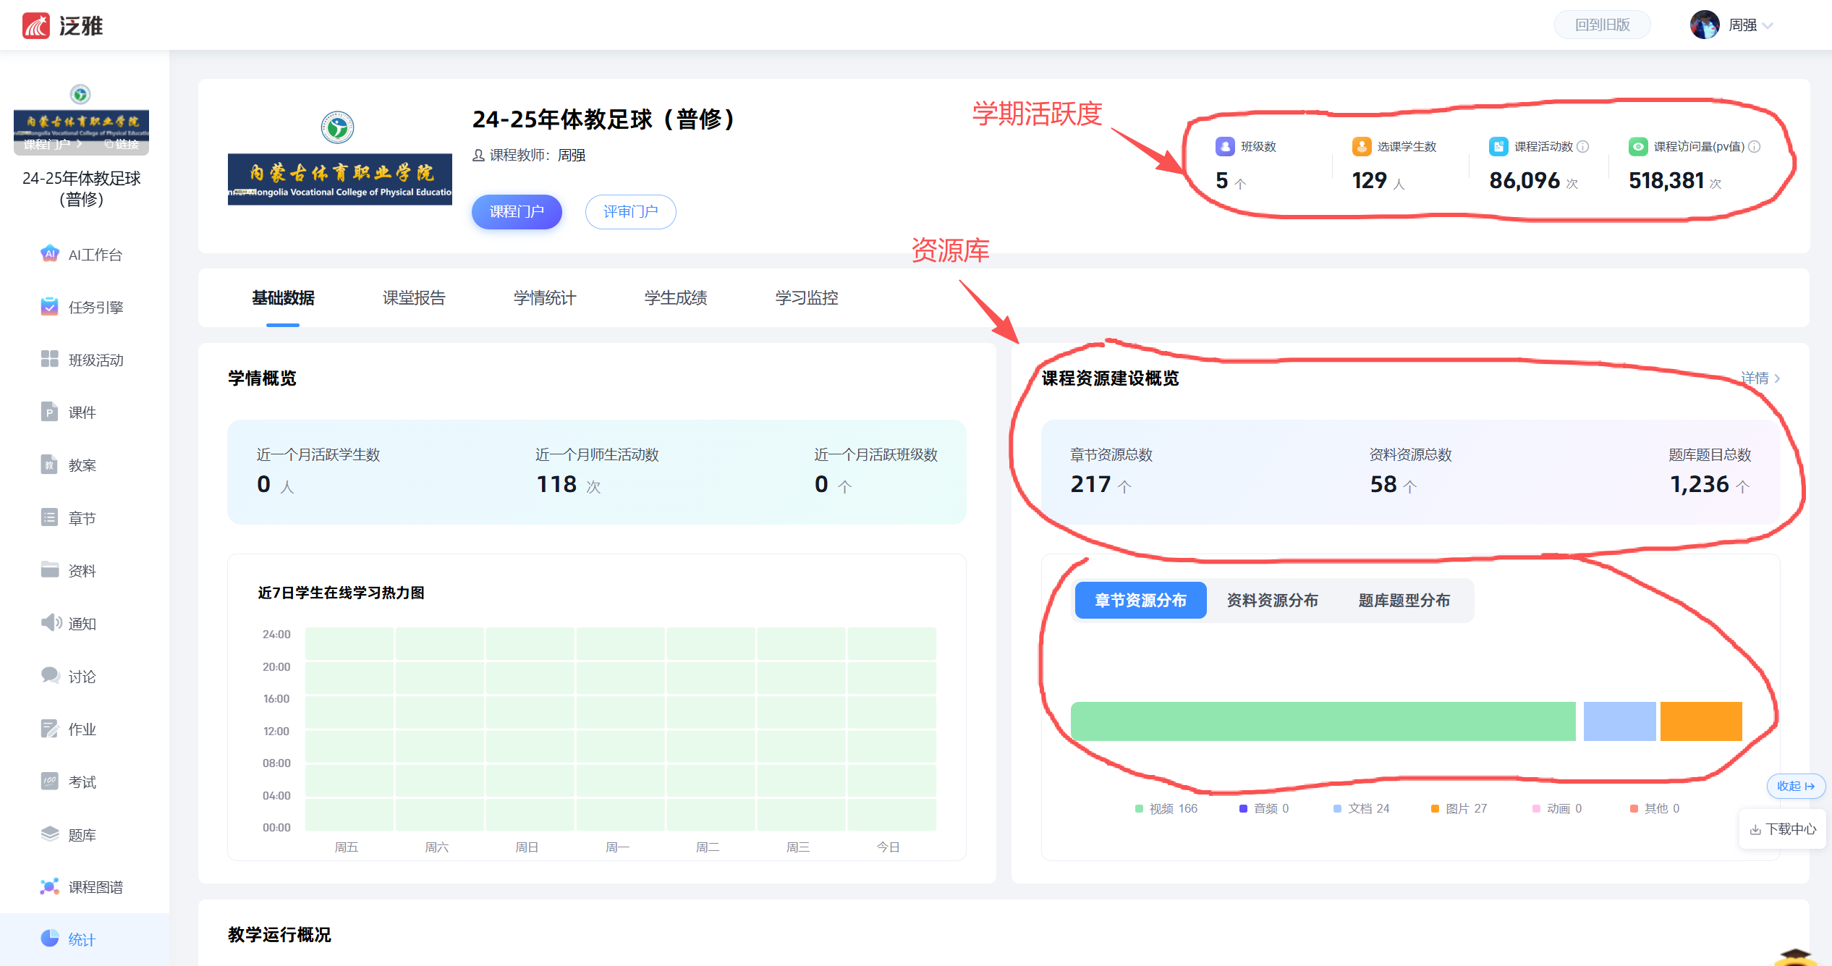
Task: Click the info icon beside 课程活动数
Action: coord(1583,146)
